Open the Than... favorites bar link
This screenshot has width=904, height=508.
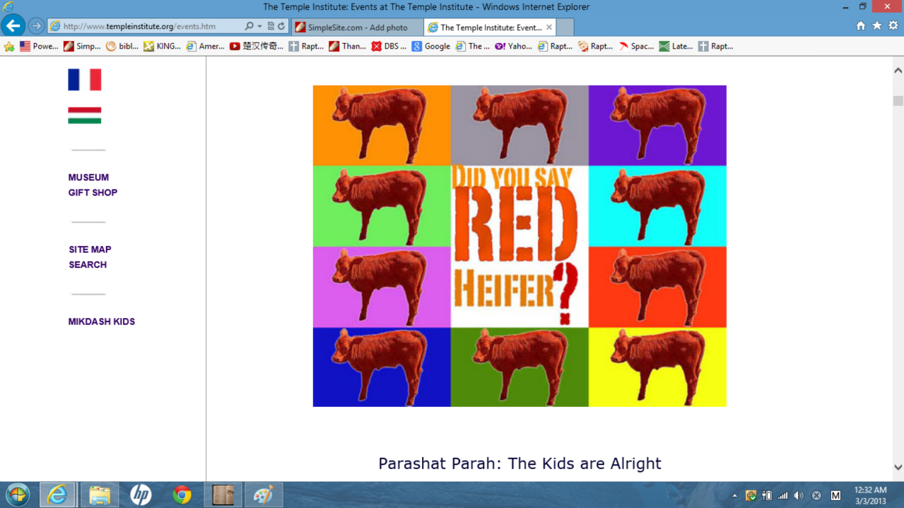point(348,47)
